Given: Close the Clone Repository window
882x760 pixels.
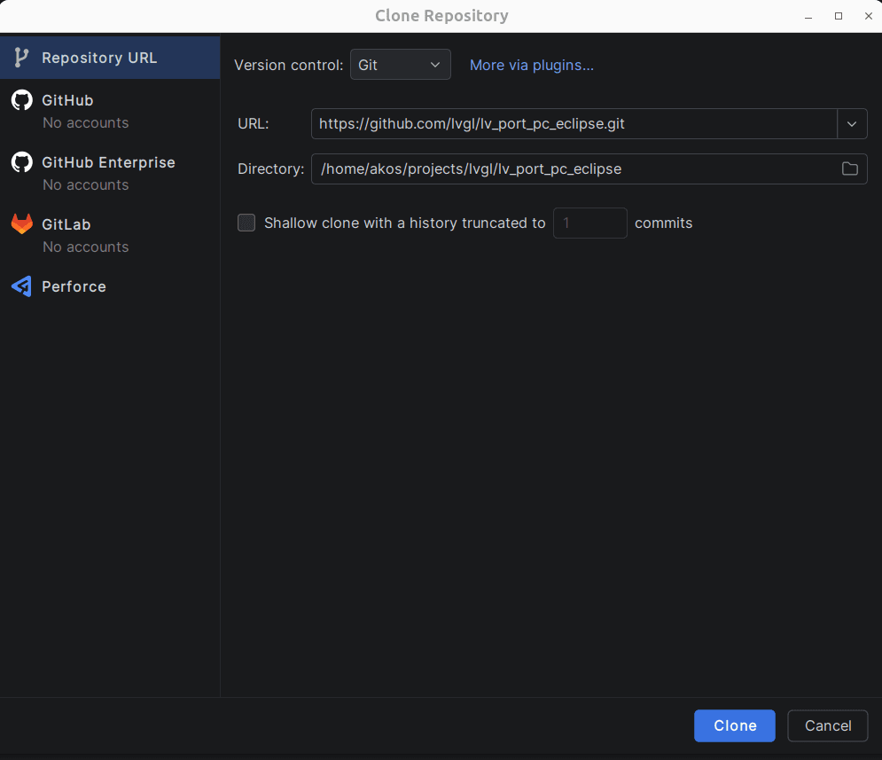Looking at the screenshot, I should 868,16.
